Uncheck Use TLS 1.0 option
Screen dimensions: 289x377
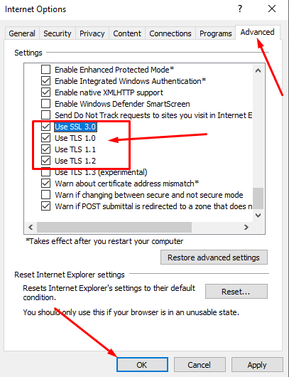pyautogui.click(x=45, y=138)
